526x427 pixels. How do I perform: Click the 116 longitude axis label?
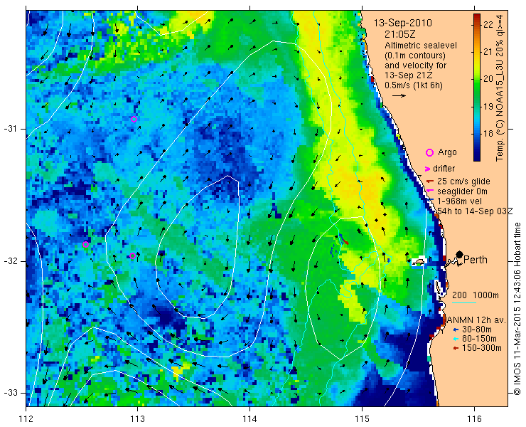click(474, 418)
